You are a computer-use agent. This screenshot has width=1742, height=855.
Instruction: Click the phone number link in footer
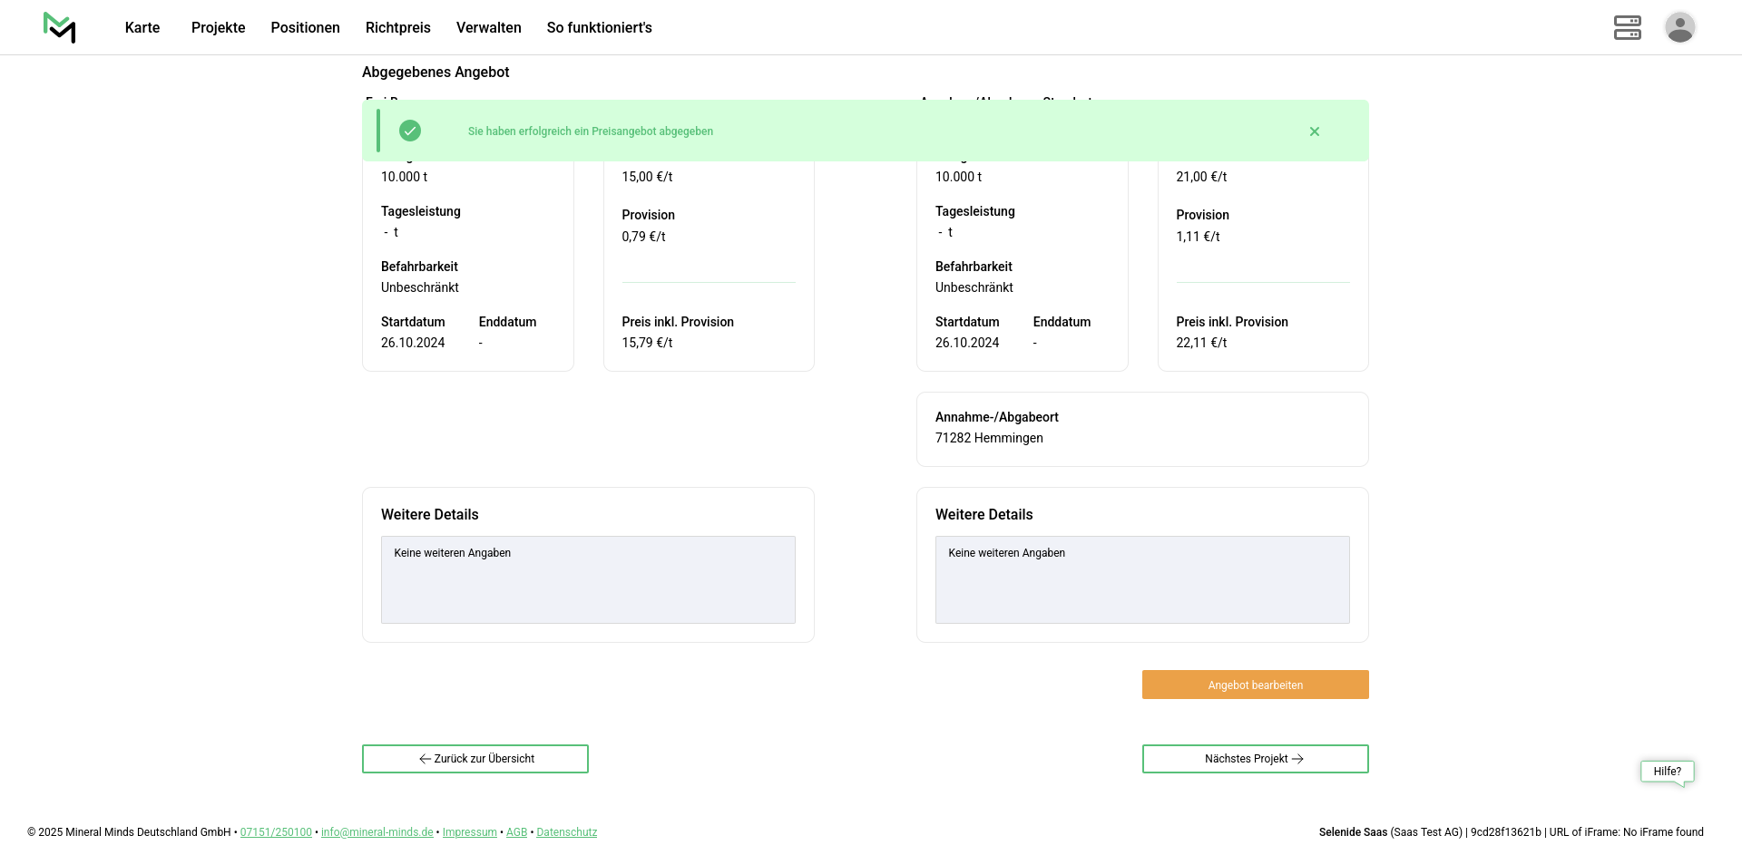tap(276, 832)
